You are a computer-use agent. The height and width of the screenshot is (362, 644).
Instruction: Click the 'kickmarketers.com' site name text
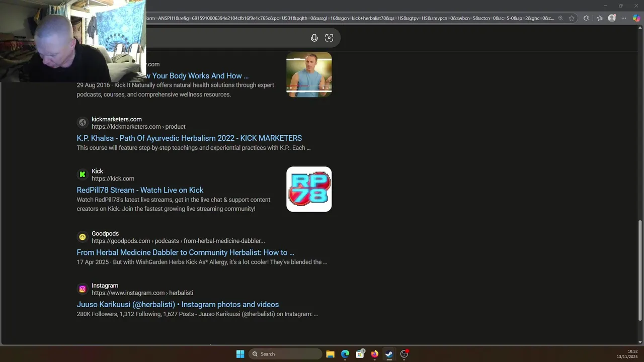coord(117,119)
